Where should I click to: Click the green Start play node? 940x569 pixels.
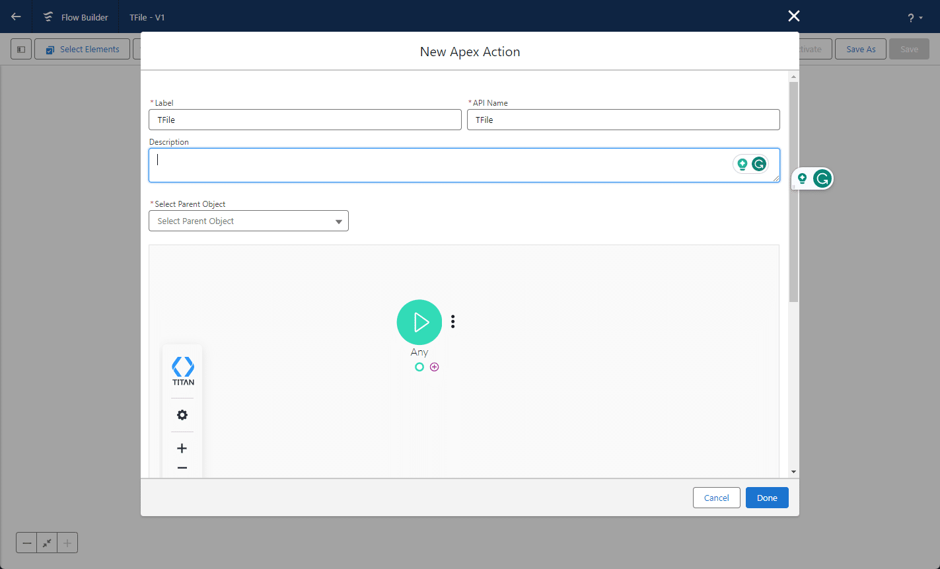tap(419, 322)
